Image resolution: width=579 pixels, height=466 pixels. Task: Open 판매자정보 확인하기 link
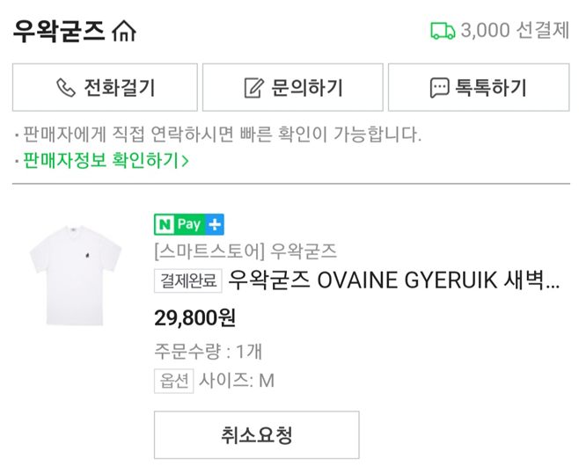pos(101,160)
